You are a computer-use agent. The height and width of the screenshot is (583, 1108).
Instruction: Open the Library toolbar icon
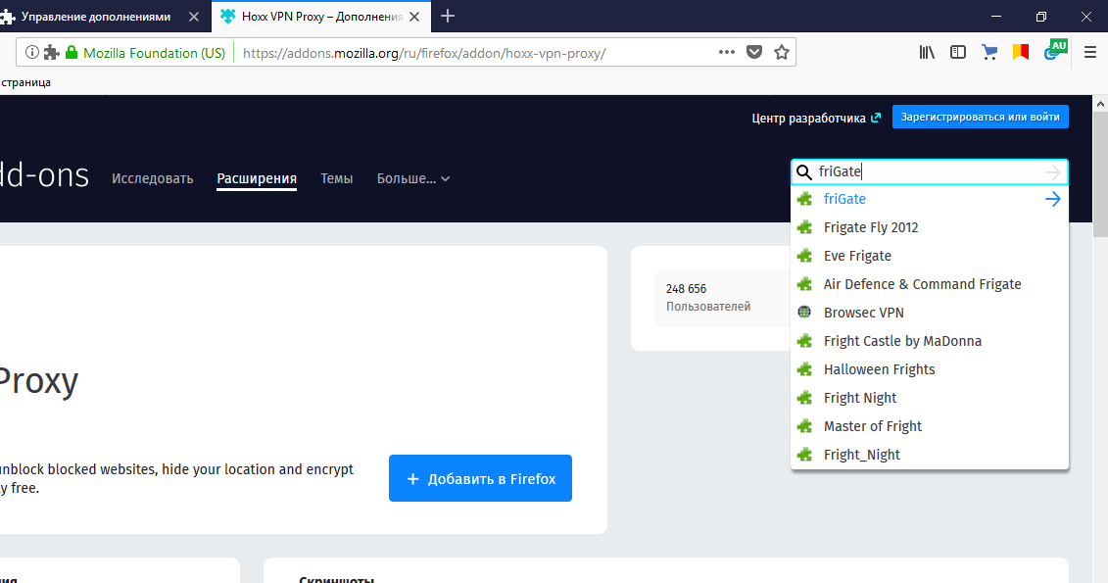coord(927,52)
